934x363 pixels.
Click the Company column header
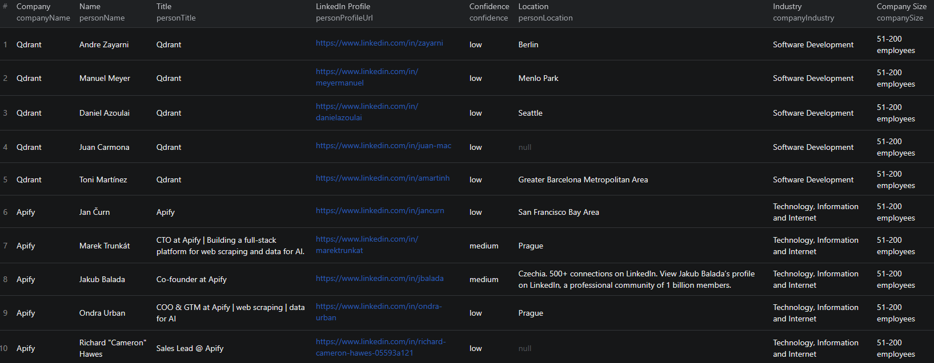(33, 7)
